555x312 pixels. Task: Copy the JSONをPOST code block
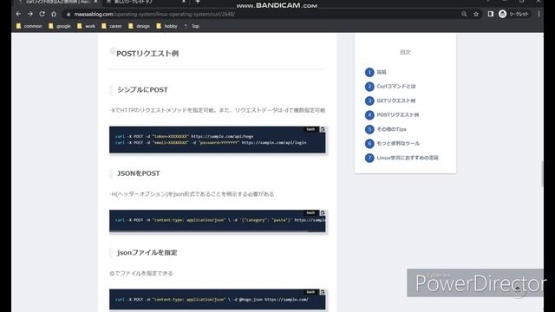coord(322,213)
